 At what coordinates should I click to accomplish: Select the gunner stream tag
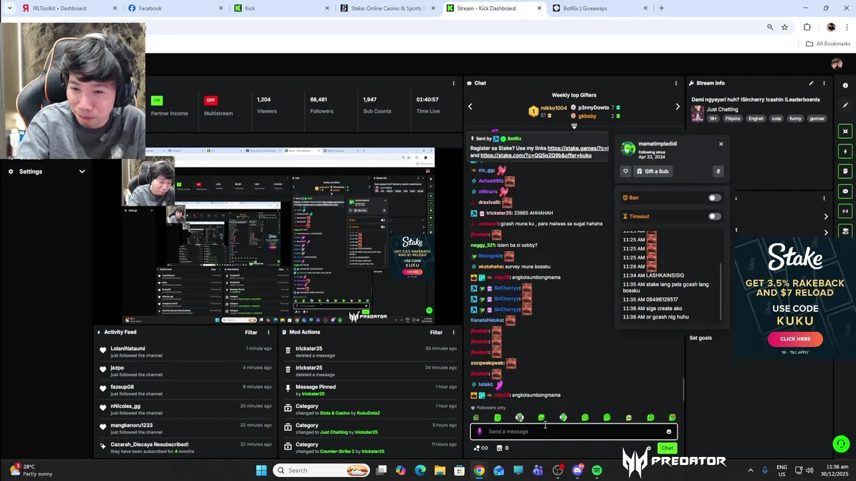pos(817,119)
